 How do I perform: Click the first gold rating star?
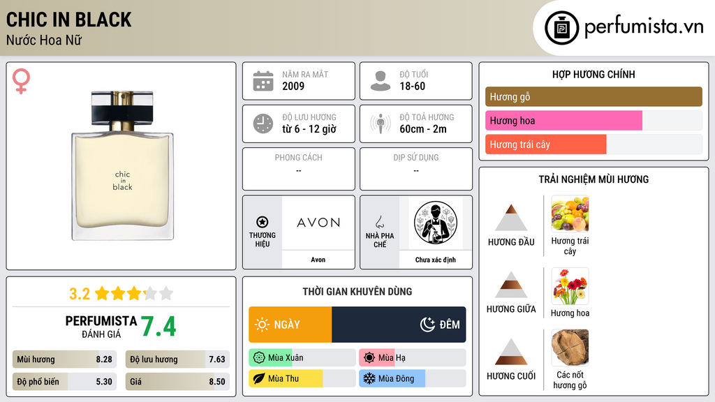(x=102, y=293)
